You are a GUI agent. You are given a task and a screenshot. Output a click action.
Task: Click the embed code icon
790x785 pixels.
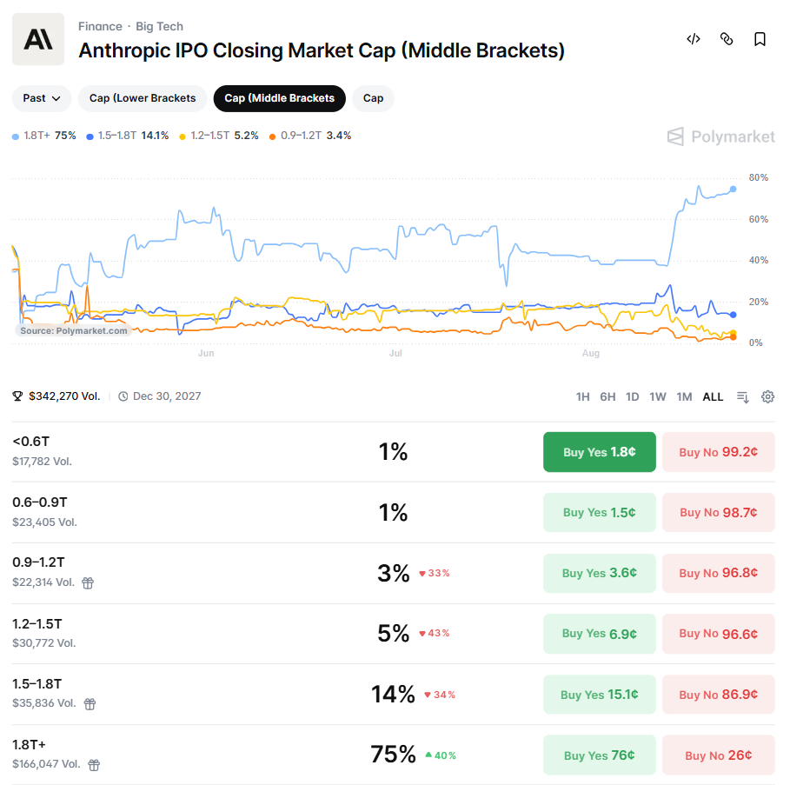click(694, 39)
